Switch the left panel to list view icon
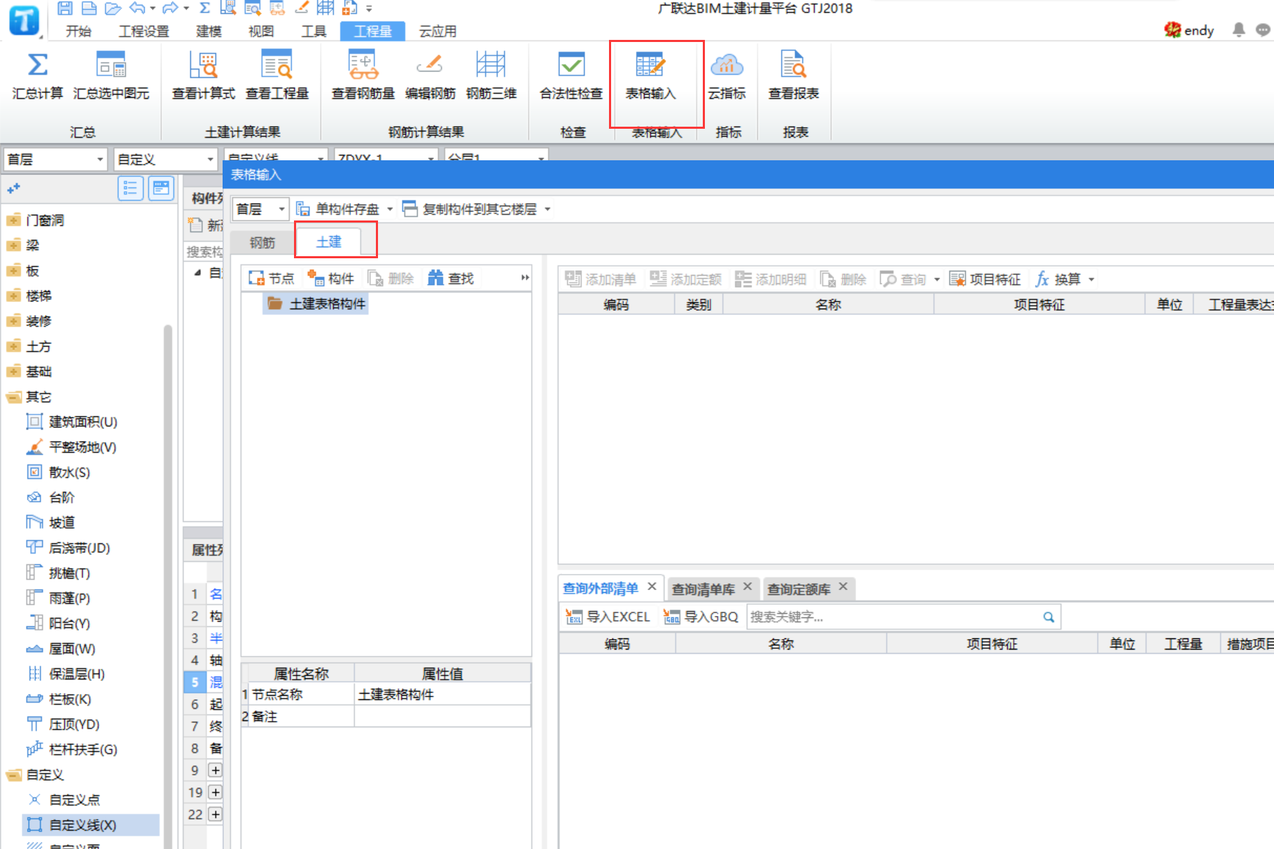Image resolution: width=1274 pixels, height=849 pixels. pyautogui.click(x=130, y=188)
